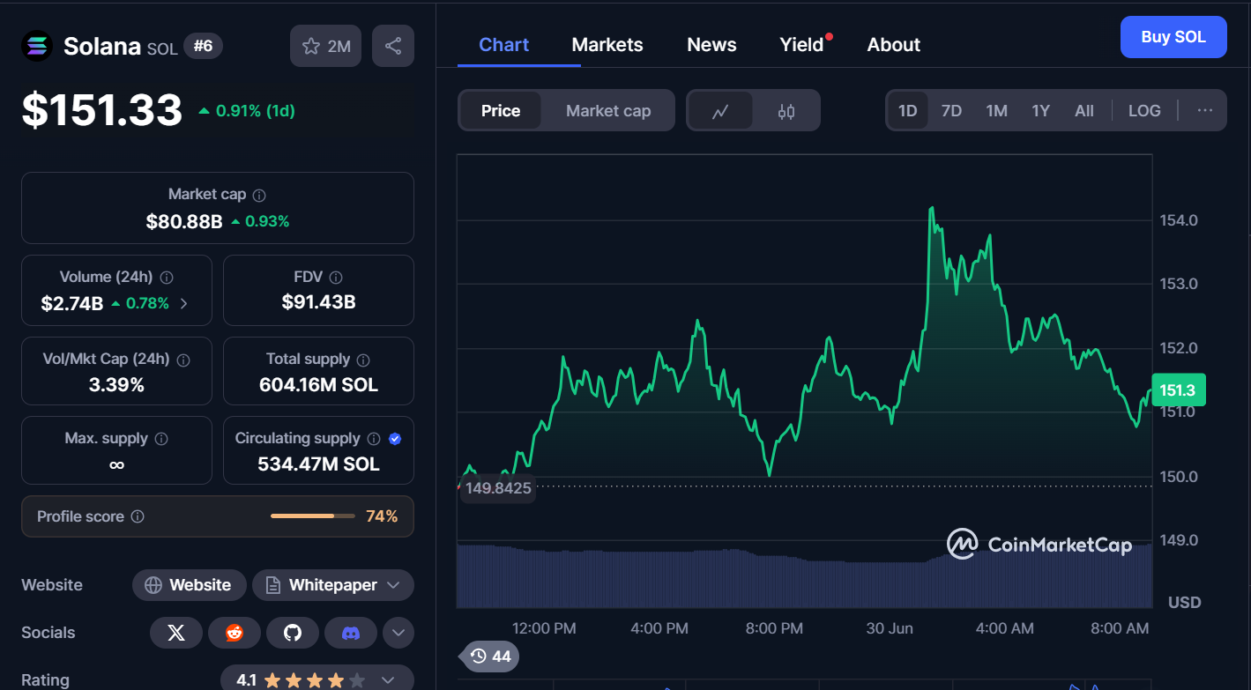Expand more Socials links chevron
This screenshot has width=1251, height=690.
(x=398, y=633)
